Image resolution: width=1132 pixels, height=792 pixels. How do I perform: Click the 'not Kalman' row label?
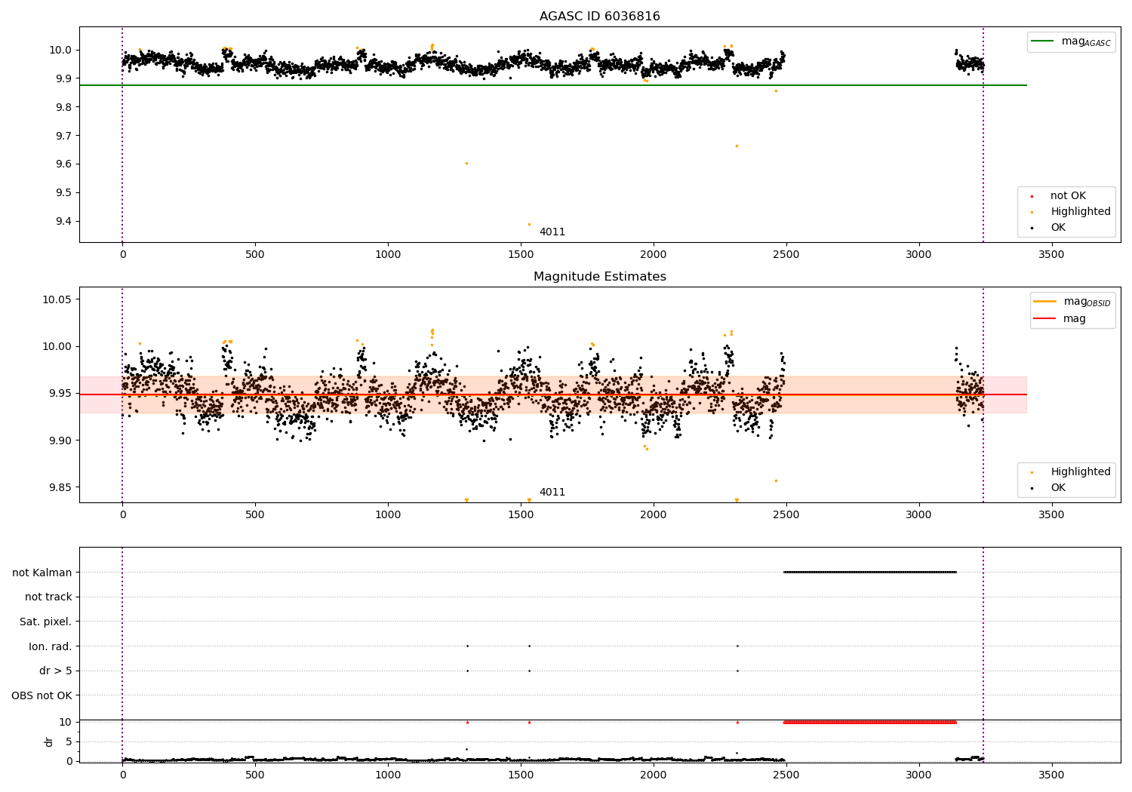[42, 573]
